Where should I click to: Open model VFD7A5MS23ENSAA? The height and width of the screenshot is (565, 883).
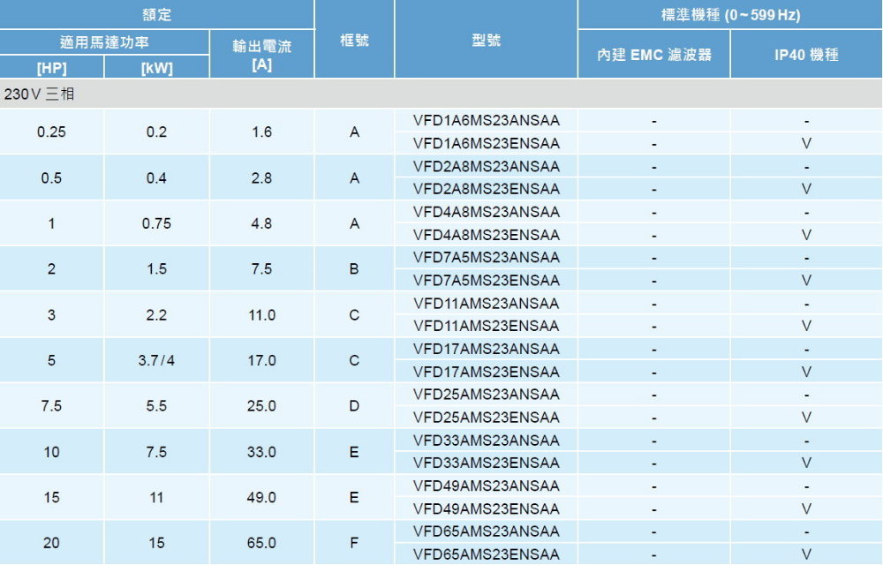coord(486,281)
